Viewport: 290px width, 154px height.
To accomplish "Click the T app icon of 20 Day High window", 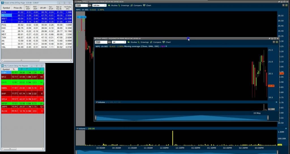I will click(2, 3).
